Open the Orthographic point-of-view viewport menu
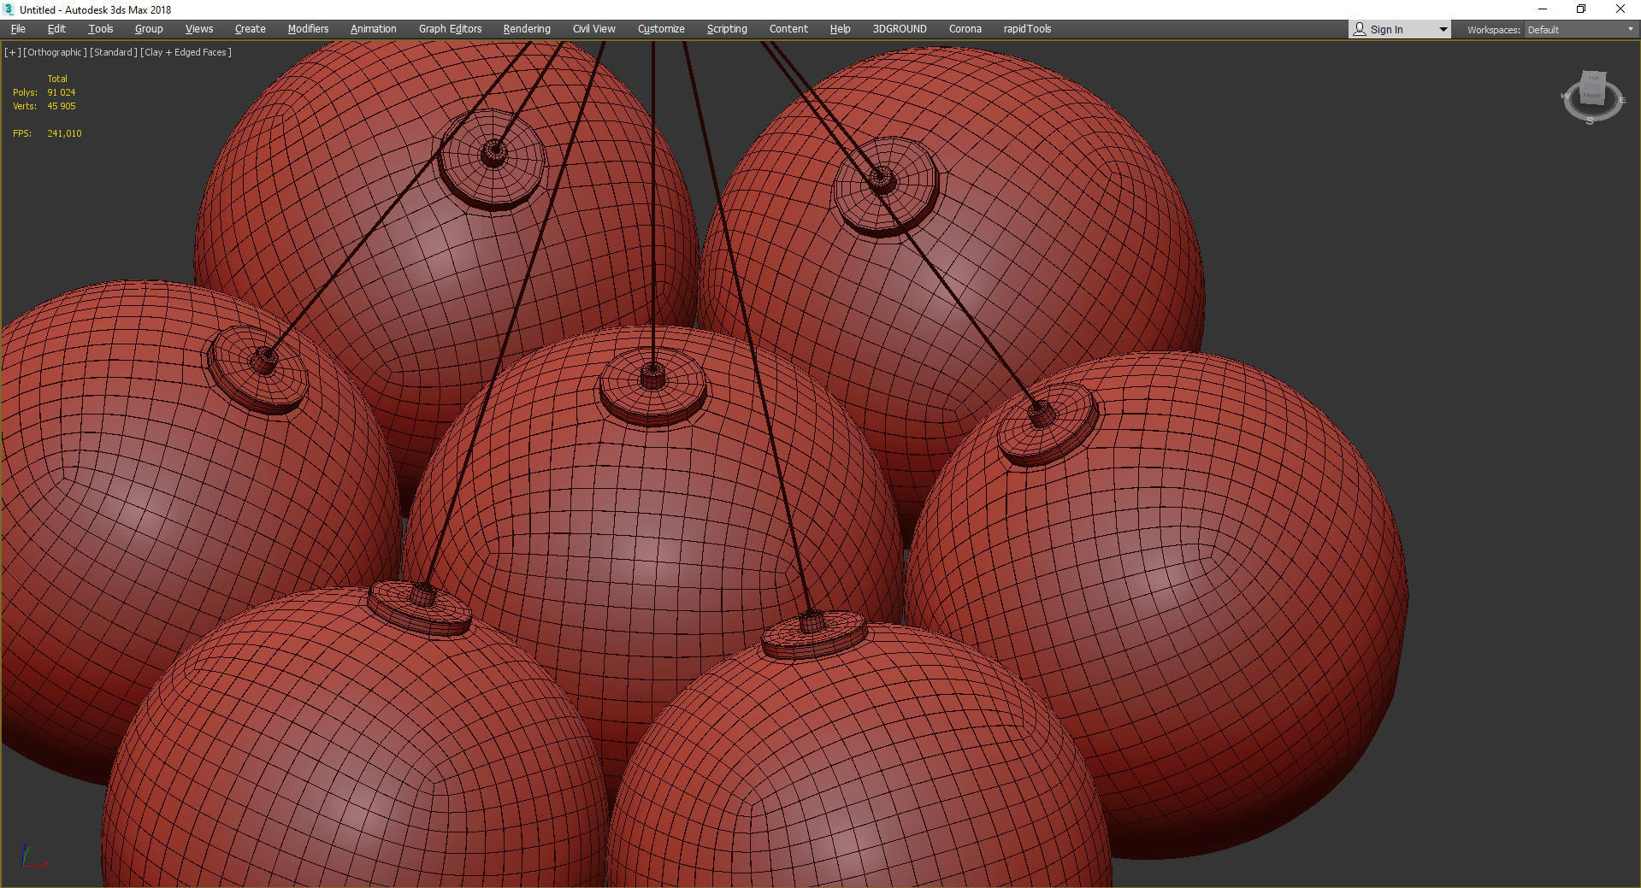The height and width of the screenshot is (888, 1641). click(x=54, y=51)
